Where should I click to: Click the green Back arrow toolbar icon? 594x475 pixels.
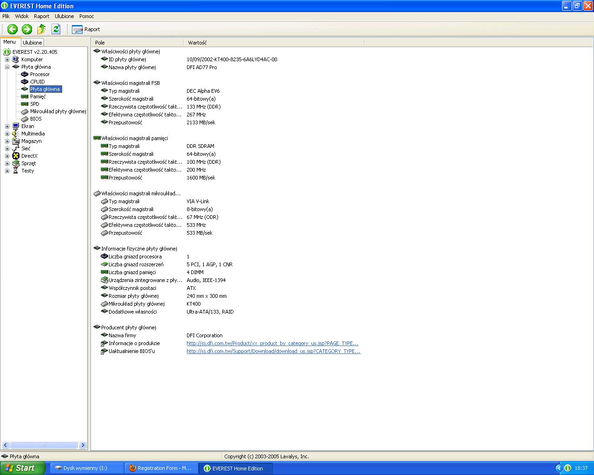click(13, 29)
